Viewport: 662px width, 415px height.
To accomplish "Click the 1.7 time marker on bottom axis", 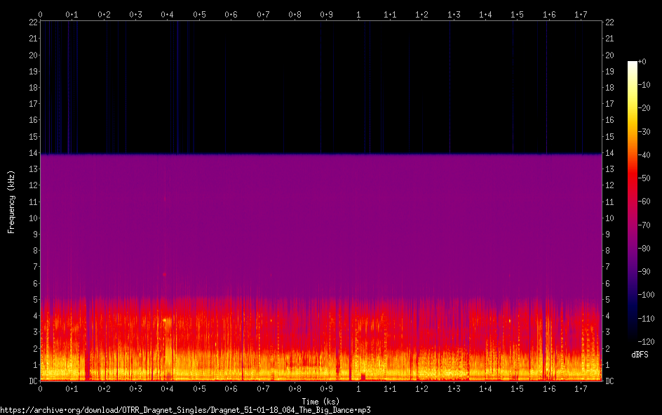I will pyautogui.click(x=581, y=389).
